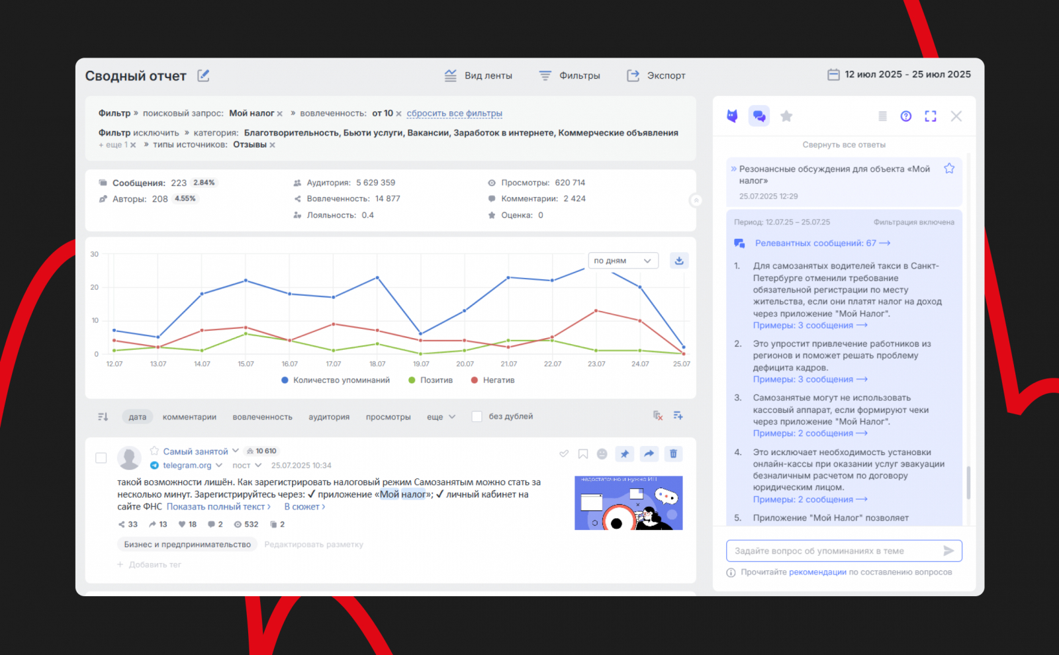Open the по дням grouping dropdown

pos(623,261)
